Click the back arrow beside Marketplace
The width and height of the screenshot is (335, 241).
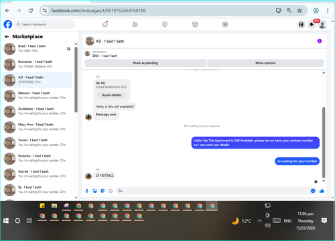(7, 37)
